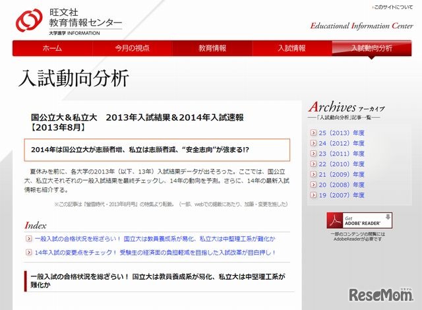Open index link 一般入試の合格状況を総ざらい

[x=155, y=239]
